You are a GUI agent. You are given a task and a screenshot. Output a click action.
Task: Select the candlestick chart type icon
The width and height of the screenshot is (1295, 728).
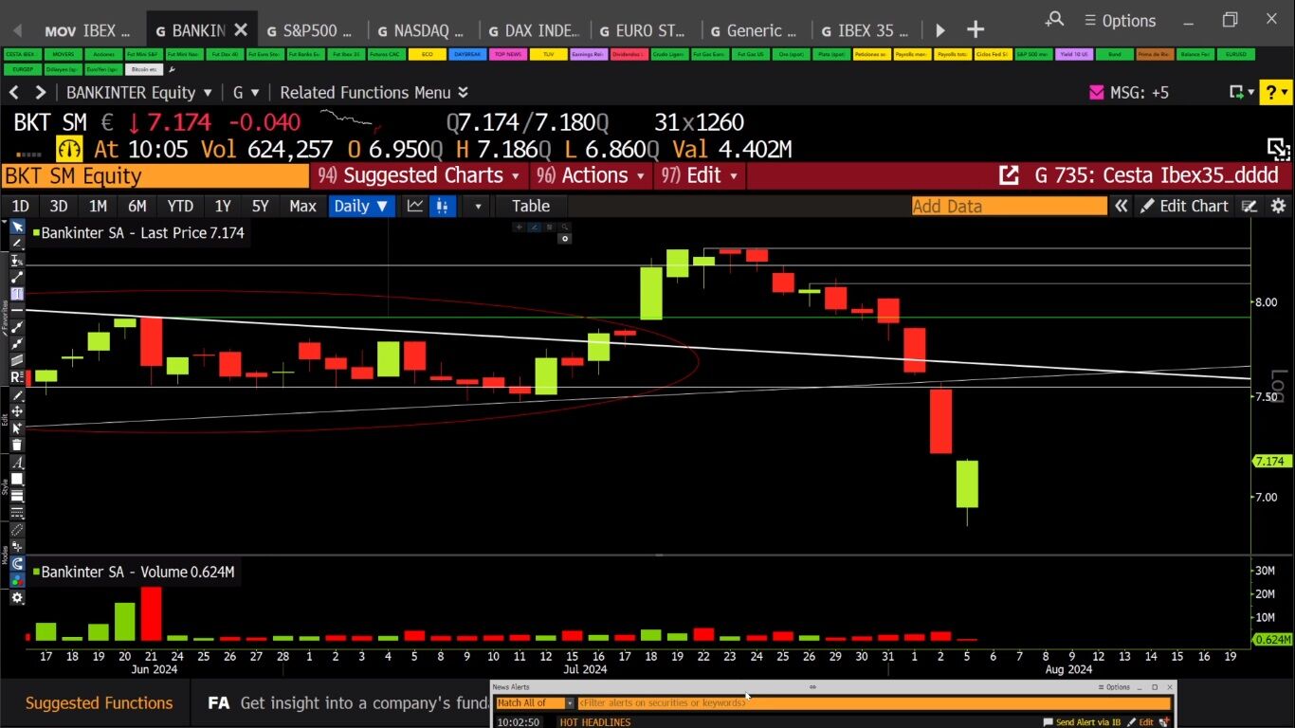(442, 206)
